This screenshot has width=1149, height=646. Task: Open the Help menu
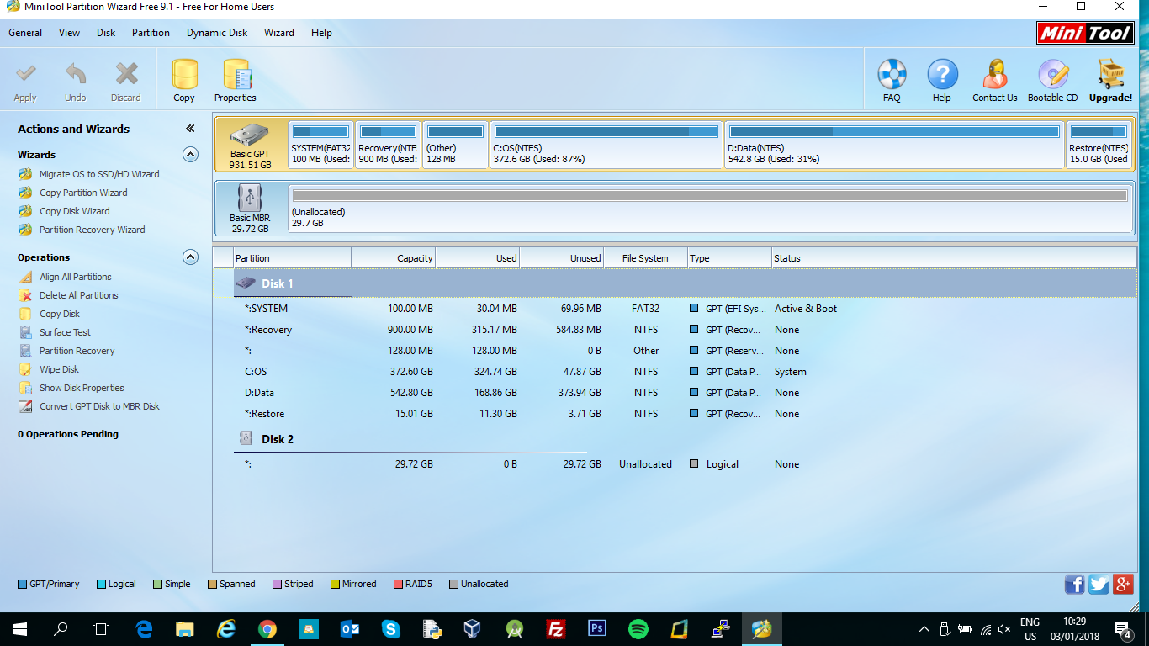click(321, 33)
